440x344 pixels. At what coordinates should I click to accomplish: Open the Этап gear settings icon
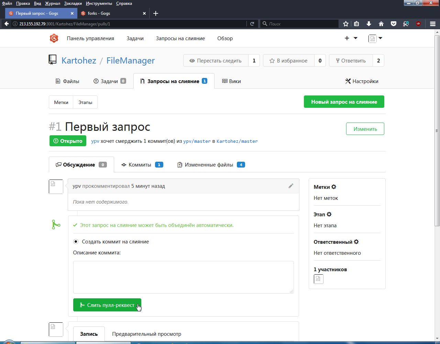[x=329, y=214]
